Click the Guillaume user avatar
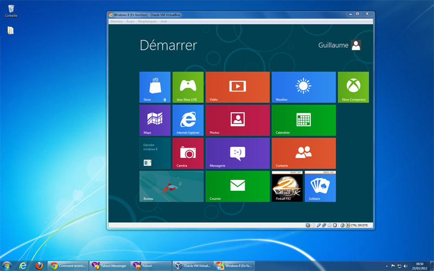This screenshot has width=434, height=271. (356, 45)
